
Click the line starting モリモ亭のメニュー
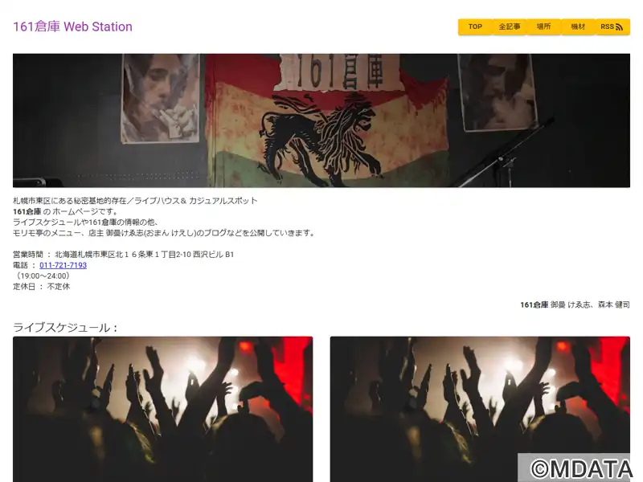pyautogui.click(x=165, y=233)
